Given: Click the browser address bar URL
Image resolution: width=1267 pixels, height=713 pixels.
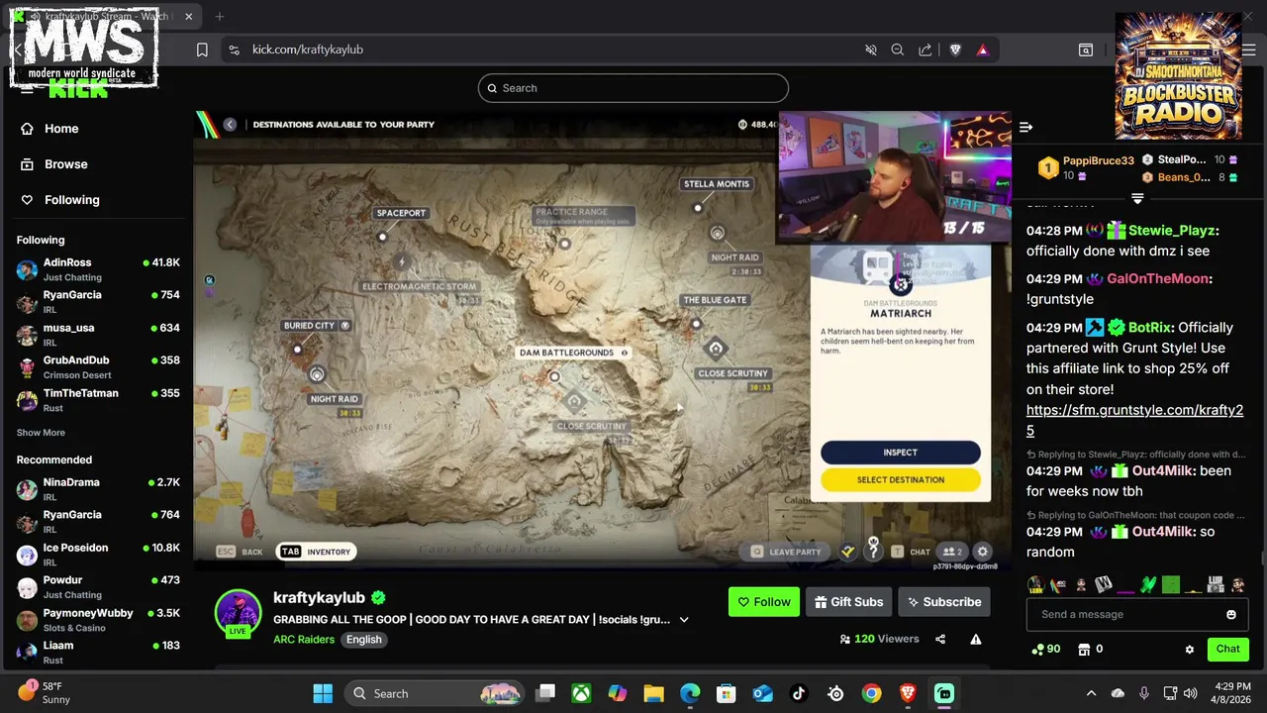Looking at the screenshot, I should (x=308, y=50).
